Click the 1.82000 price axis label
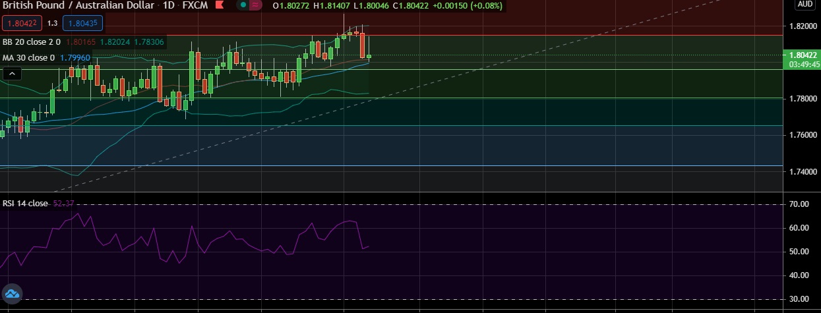The height and width of the screenshot is (313, 821). [x=802, y=26]
